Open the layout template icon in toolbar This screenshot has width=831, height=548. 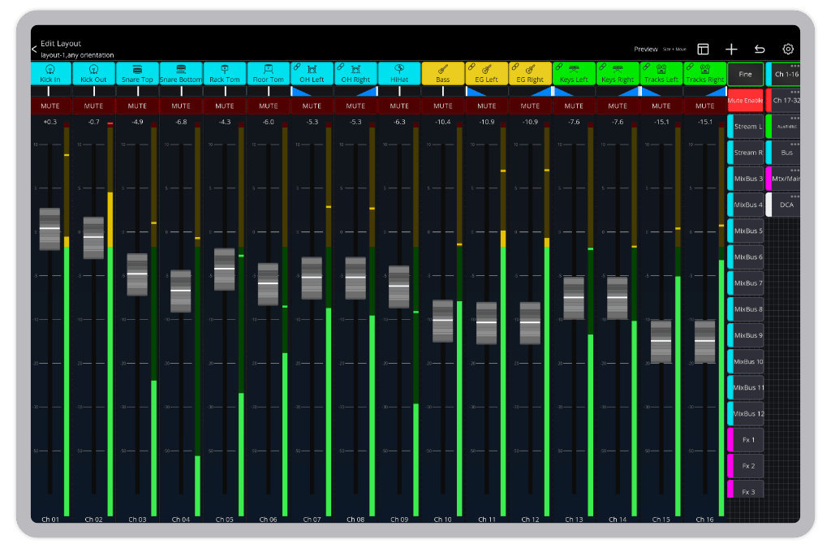coord(703,50)
